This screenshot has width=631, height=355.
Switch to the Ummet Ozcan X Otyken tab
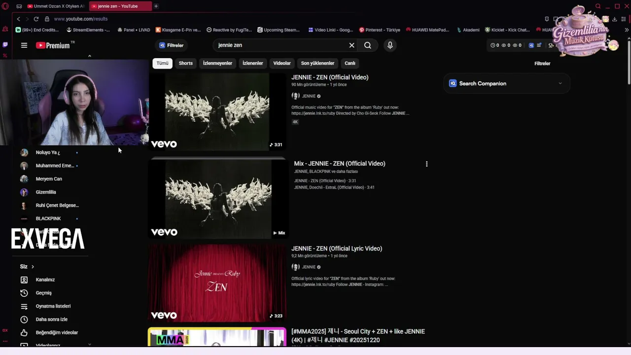pyautogui.click(x=56, y=6)
